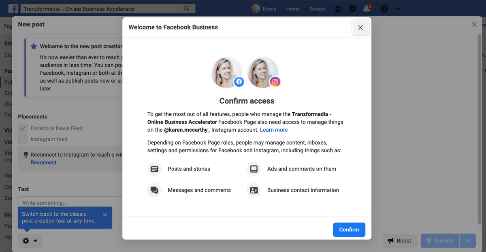
Task: Open the Messenger icon
Action: [x=352, y=8]
